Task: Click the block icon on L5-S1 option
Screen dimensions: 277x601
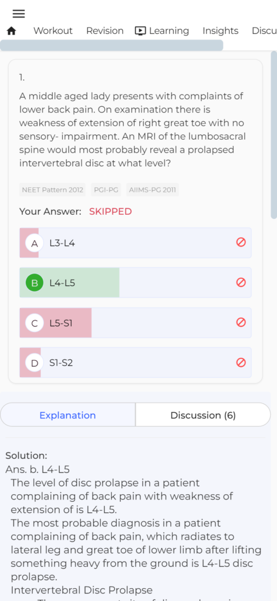Action: click(x=241, y=322)
